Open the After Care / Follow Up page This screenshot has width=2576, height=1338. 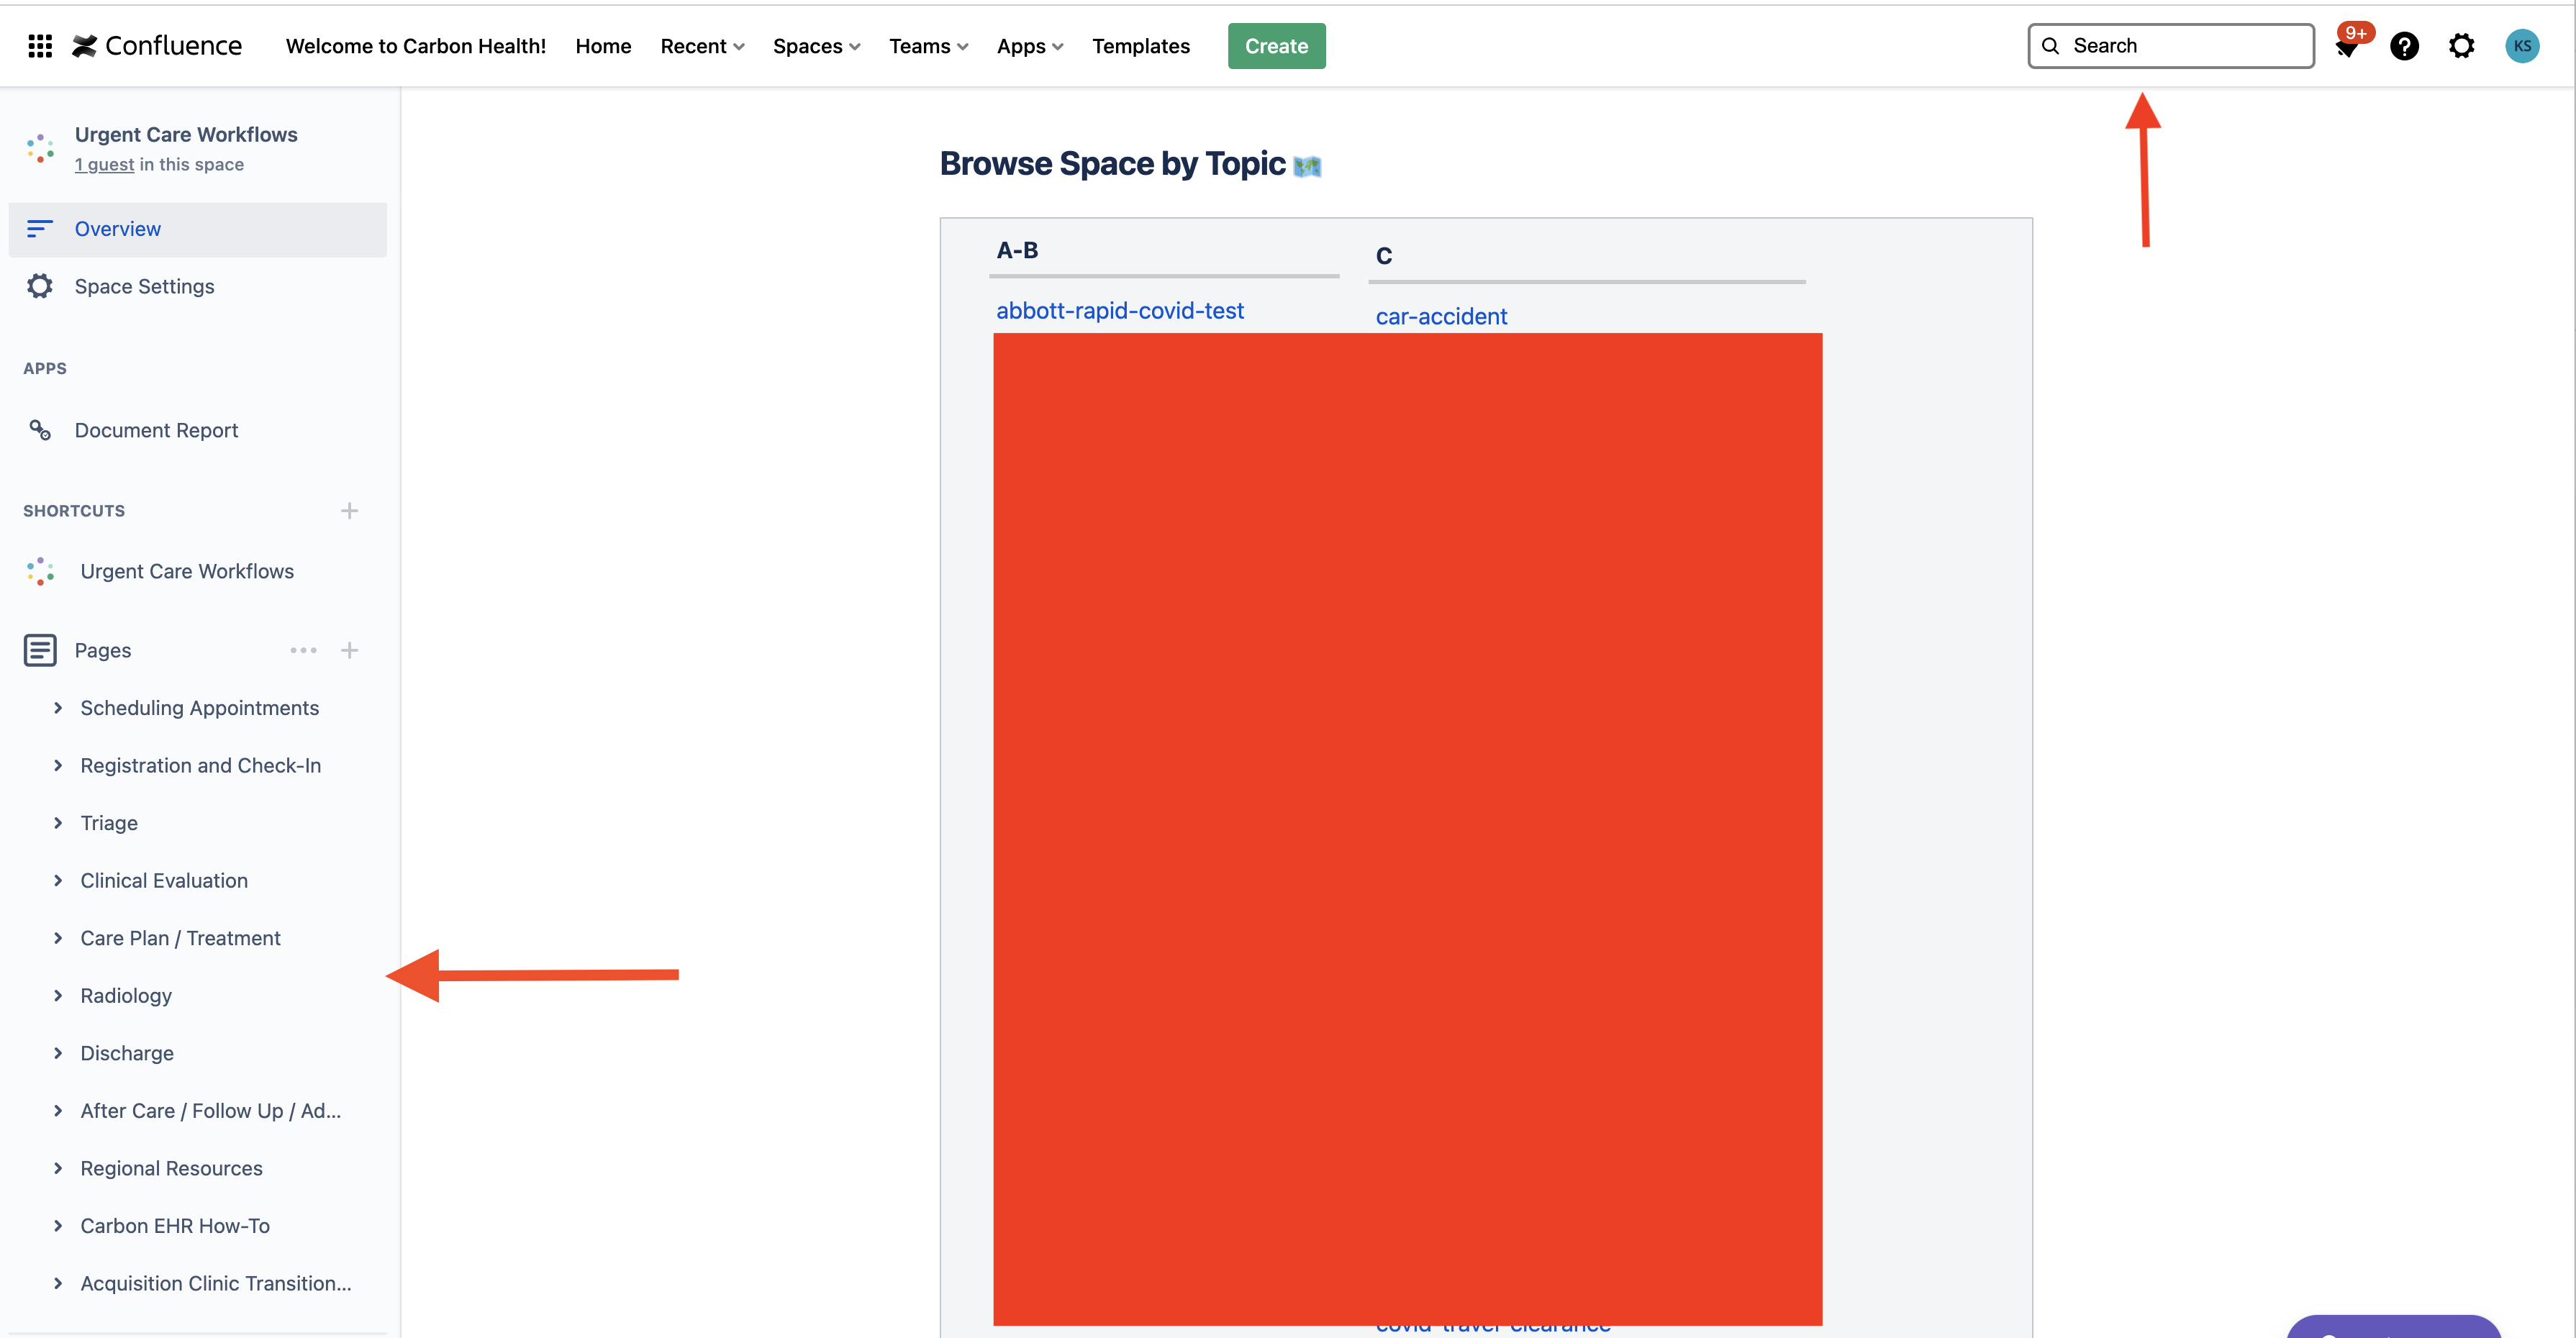click(x=210, y=1111)
